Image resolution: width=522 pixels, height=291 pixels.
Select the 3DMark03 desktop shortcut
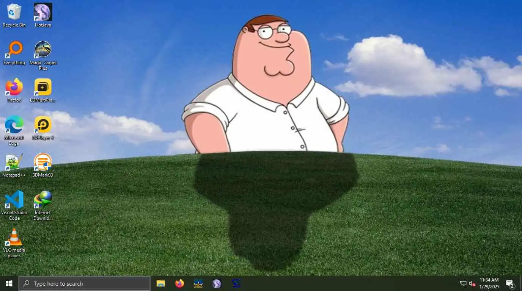click(x=43, y=166)
